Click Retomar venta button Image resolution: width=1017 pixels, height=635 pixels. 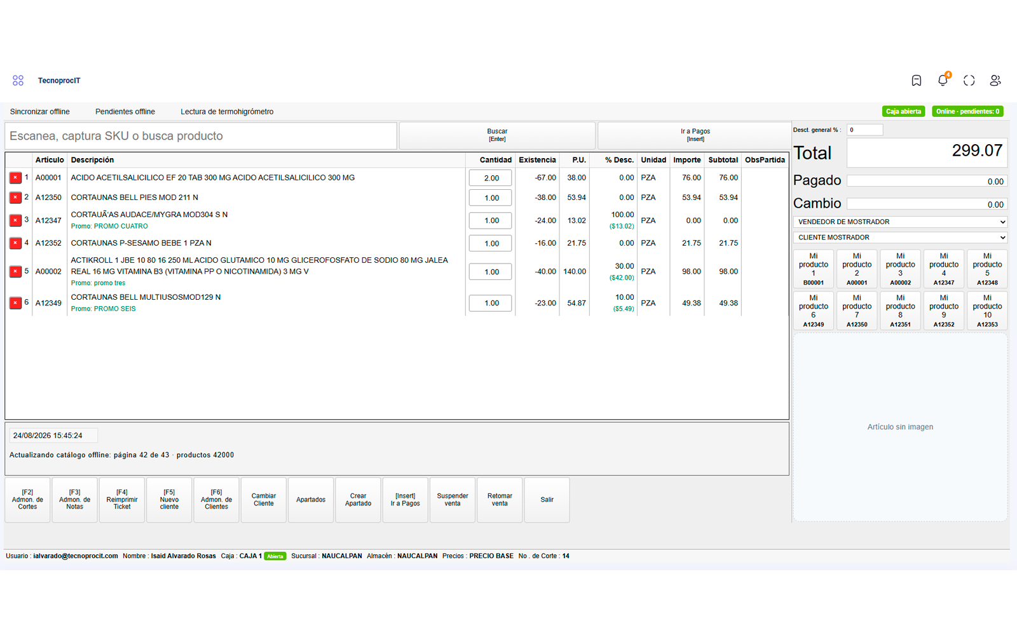[x=500, y=500]
